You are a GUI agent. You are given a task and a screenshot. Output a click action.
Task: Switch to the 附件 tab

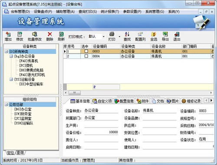(x=142, y=101)
